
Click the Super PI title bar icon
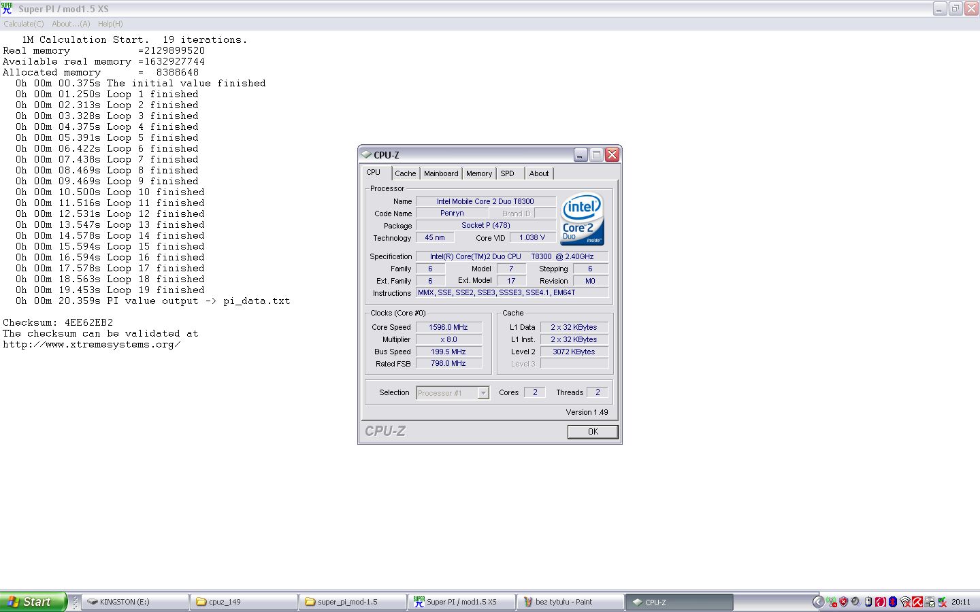(7, 9)
